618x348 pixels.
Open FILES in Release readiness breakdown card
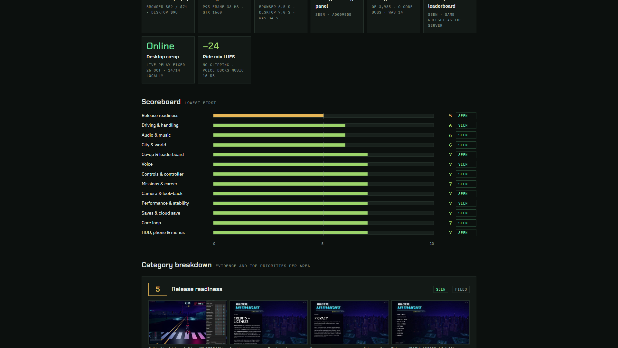tap(461, 289)
